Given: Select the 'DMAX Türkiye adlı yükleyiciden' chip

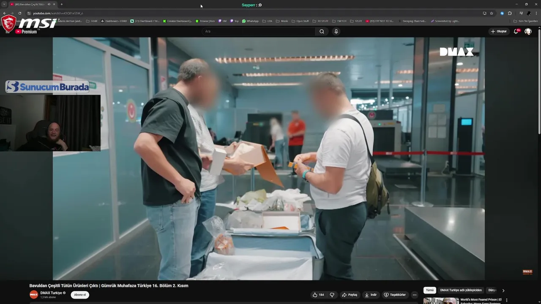Looking at the screenshot, I should pos(461,290).
